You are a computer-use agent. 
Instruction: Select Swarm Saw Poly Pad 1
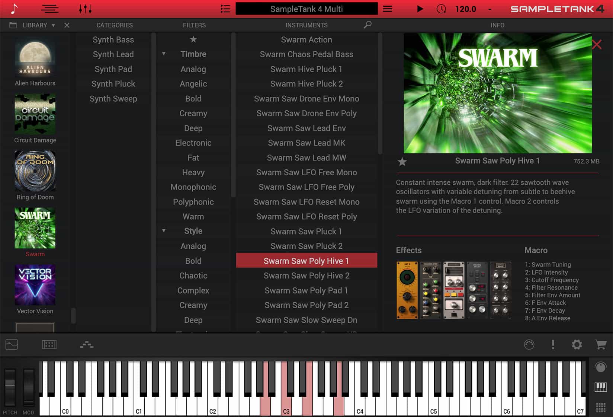(x=306, y=290)
